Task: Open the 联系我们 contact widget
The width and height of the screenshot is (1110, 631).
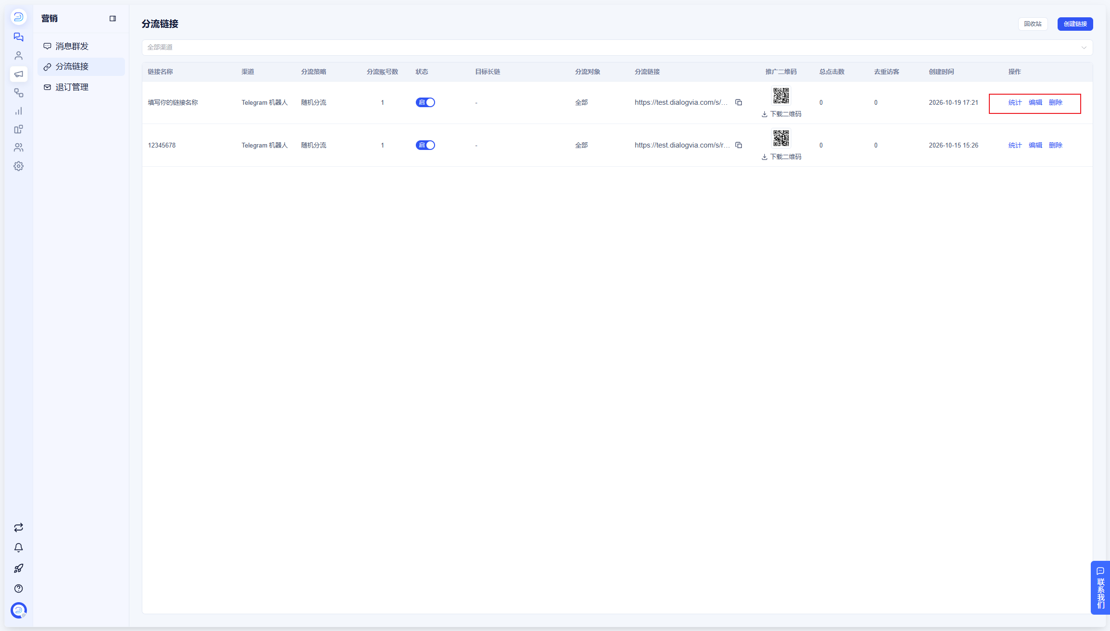Action: (1100, 587)
